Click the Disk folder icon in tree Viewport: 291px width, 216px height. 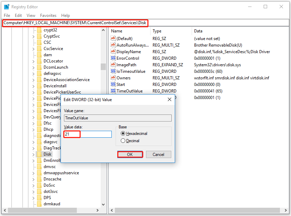39,154
